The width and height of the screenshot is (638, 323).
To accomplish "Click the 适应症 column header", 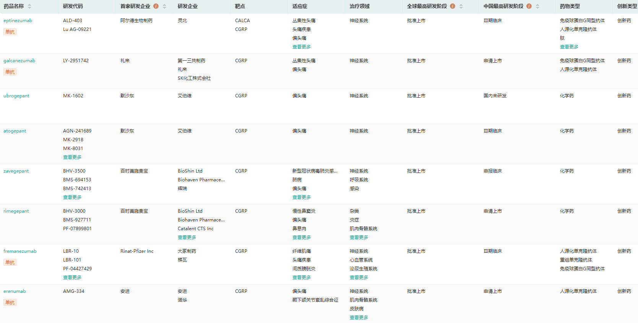I will (300, 6).
